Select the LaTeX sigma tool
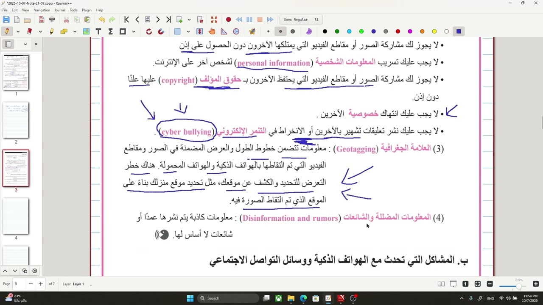This screenshot has width=543, height=305. (110, 31)
